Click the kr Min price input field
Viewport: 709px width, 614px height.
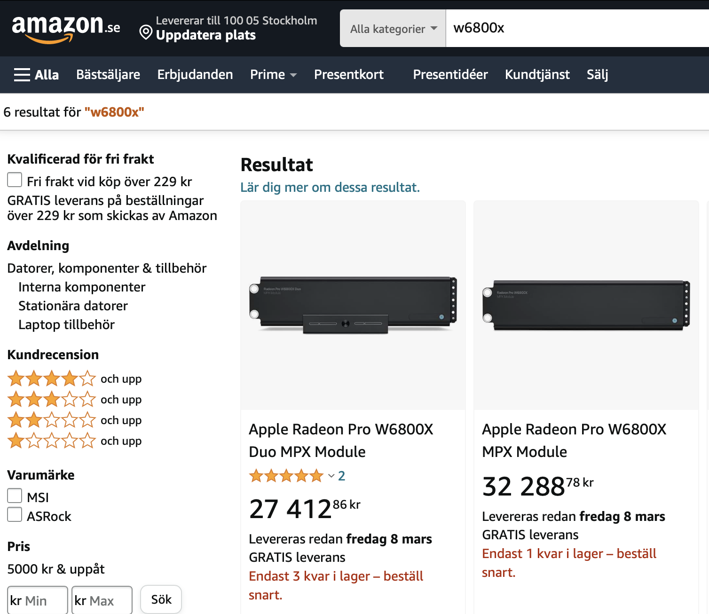37,600
